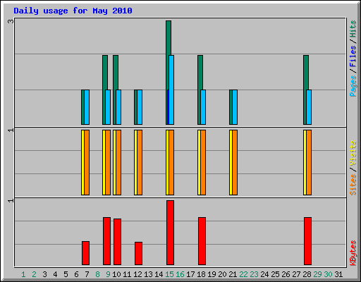This screenshot has width=361, height=282.
Task: Click the orange Sites bar for day 10
Action: [x=118, y=162]
